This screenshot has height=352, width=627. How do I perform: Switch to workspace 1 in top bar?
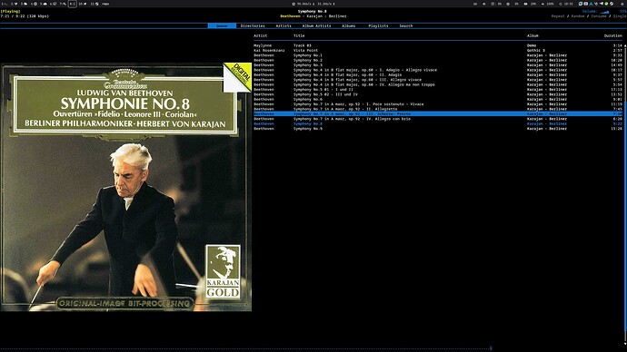click(5, 4)
